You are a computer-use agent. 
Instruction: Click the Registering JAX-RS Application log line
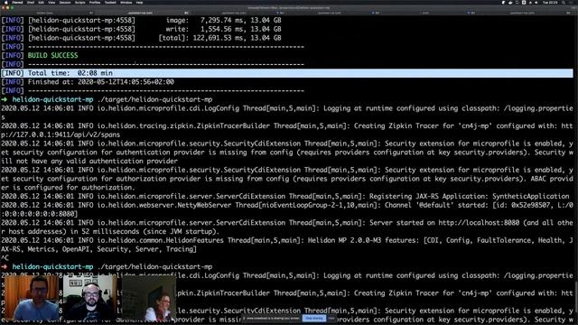[284, 196]
